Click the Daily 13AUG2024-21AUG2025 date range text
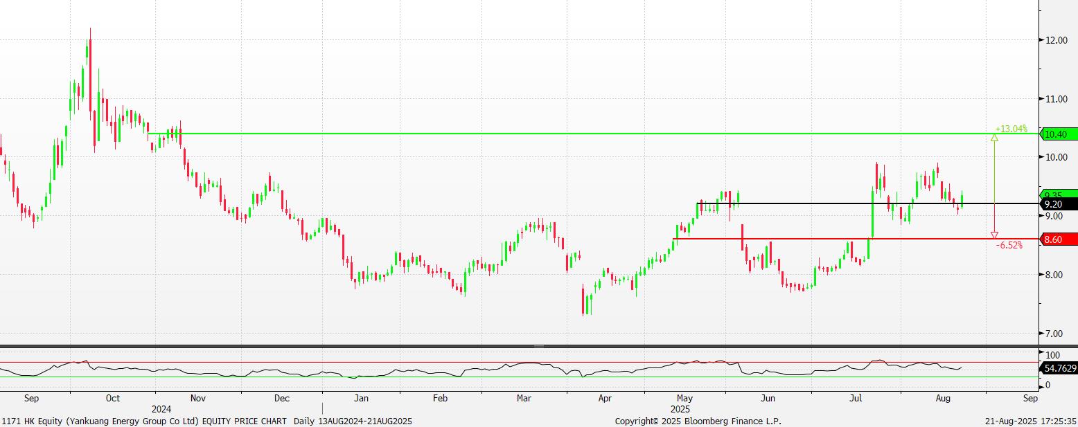Viewport: 1078px width, 427px height. pyautogui.click(x=353, y=421)
